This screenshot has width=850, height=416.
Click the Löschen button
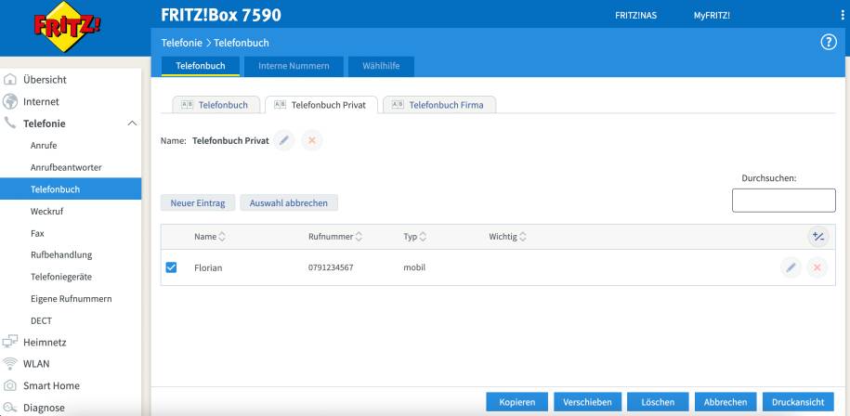[x=658, y=402]
